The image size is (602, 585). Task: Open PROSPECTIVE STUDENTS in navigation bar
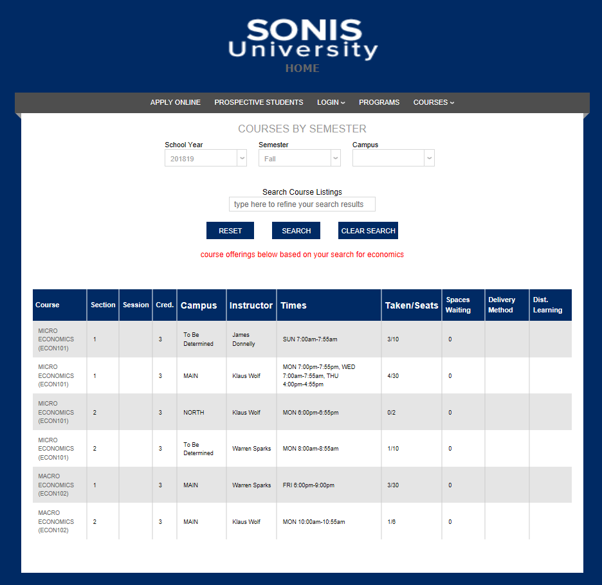259,102
